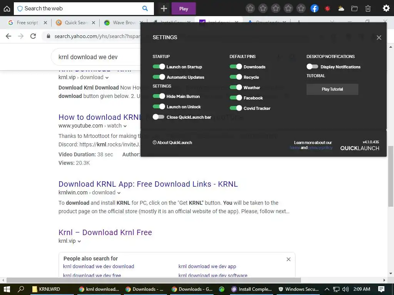Viewport: 394px width, 295px height.
Task: Open 'Krnl – Download Krnl Free' result
Action: (x=105, y=232)
